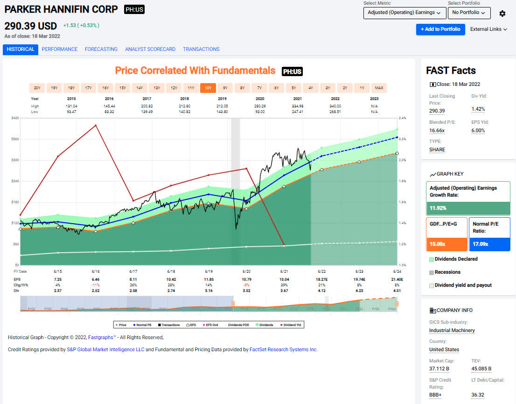Click the orange GDF P/E=G 15.00x box
The width and height of the screenshot is (516, 404).
[446, 234]
